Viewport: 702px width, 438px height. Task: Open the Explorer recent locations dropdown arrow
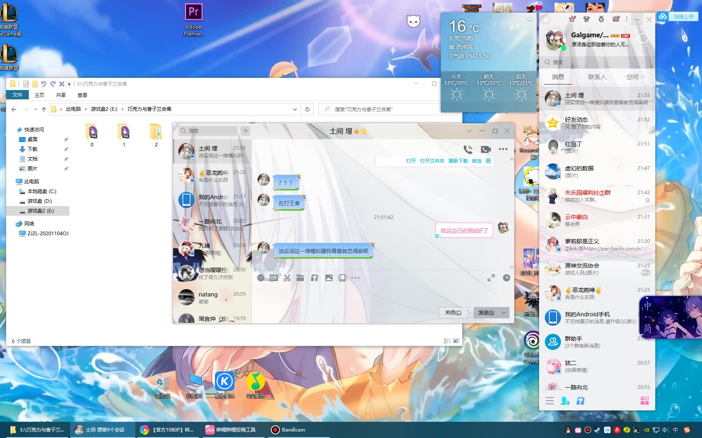click(35, 109)
